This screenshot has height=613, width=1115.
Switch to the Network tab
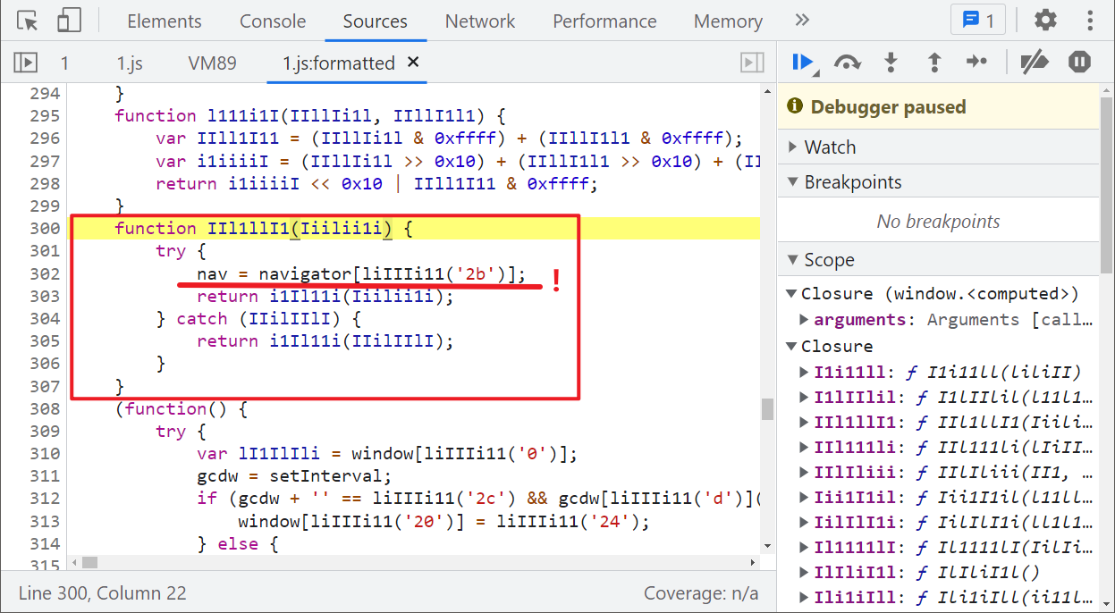click(480, 21)
